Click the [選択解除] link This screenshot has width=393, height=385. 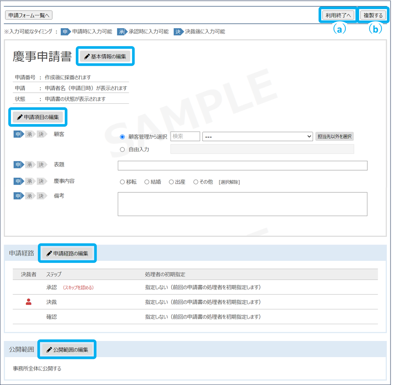coord(229,182)
